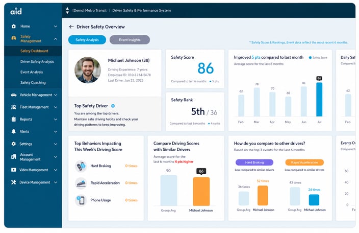
Task: Click the Group Avg bar labeled 90
Action: click(x=169, y=191)
